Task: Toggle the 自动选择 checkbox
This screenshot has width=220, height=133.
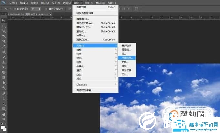Action: tap(15, 9)
